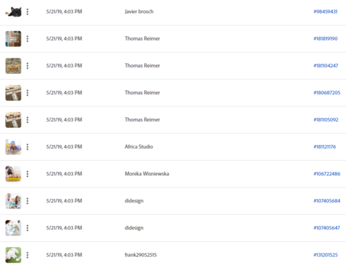Open asset link #106722486
346x268 pixels.
point(327,174)
